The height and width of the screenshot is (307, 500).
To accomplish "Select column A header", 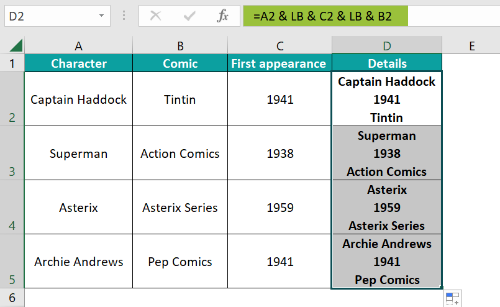I will (78, 45).
